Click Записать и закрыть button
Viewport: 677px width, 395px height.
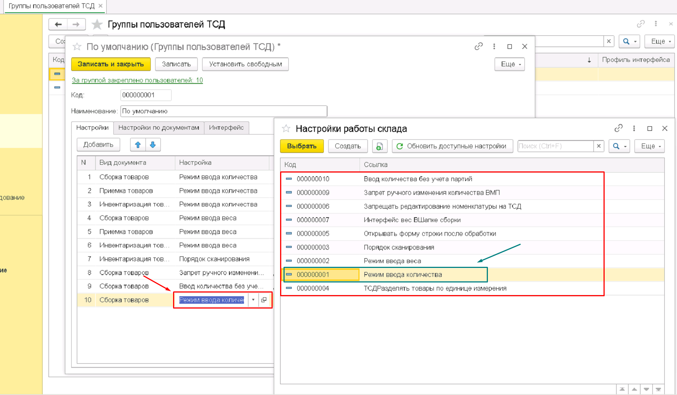pyautogui.click(x=111, y=64)
